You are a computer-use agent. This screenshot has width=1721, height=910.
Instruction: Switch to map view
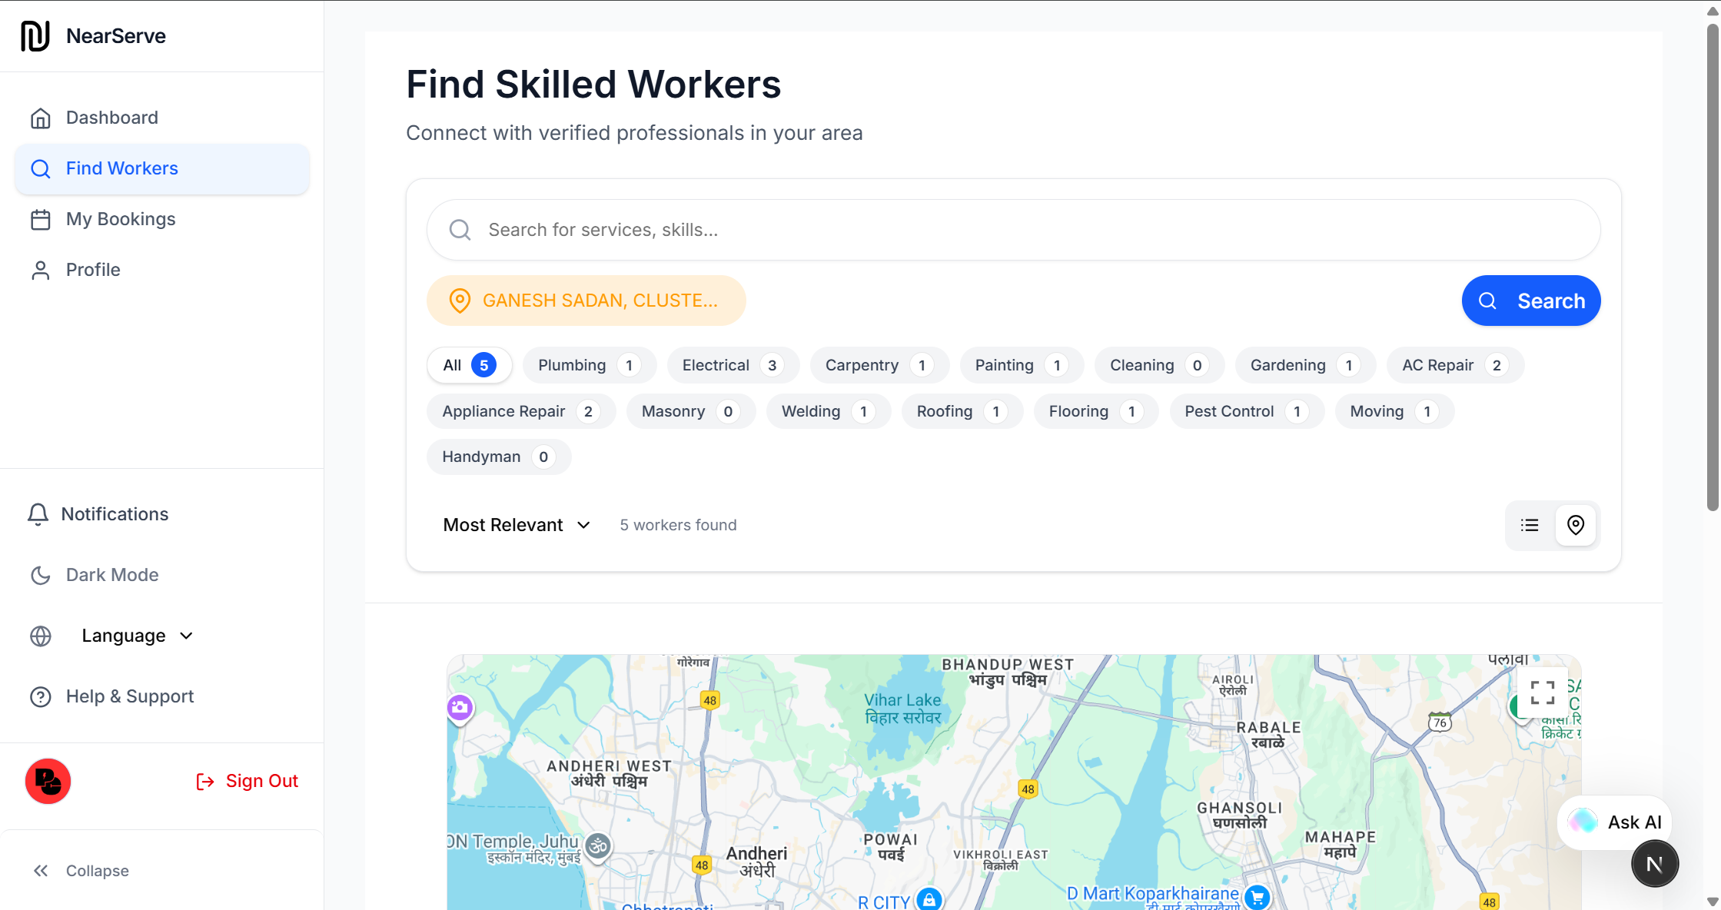point(1576,525)
